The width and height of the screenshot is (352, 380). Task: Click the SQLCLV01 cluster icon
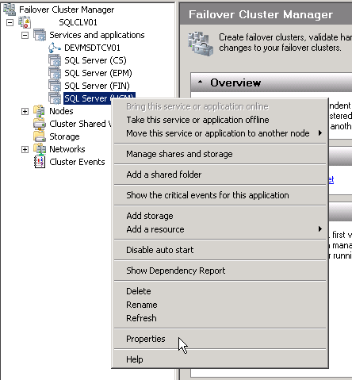25,22
